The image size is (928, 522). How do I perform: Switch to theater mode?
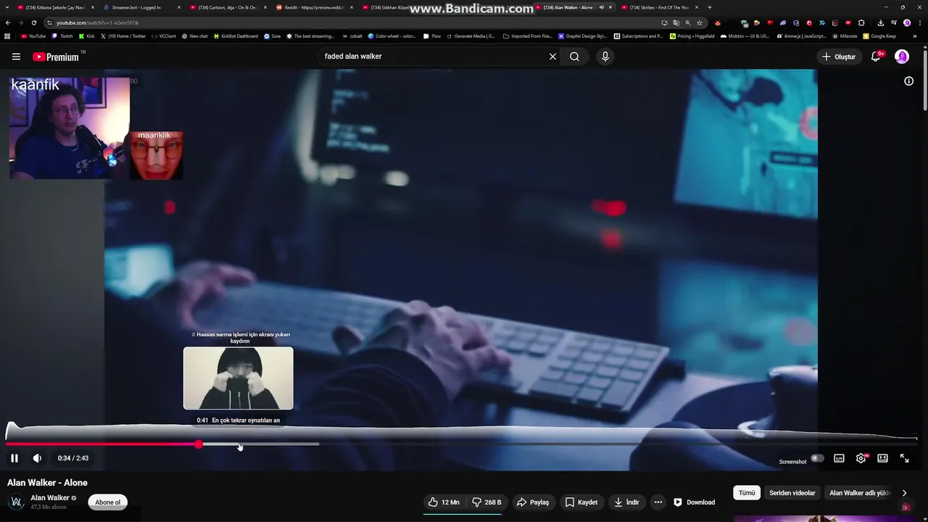tap(882, 458)
